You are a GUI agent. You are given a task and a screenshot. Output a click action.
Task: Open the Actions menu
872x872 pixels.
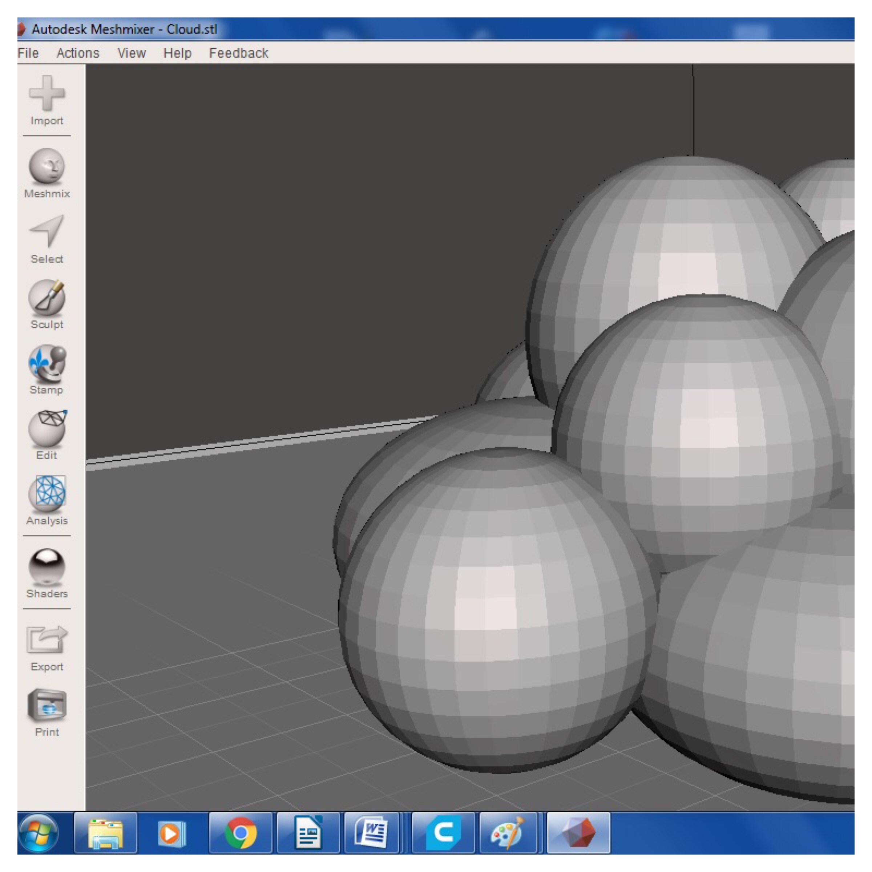tap(78, 53)
